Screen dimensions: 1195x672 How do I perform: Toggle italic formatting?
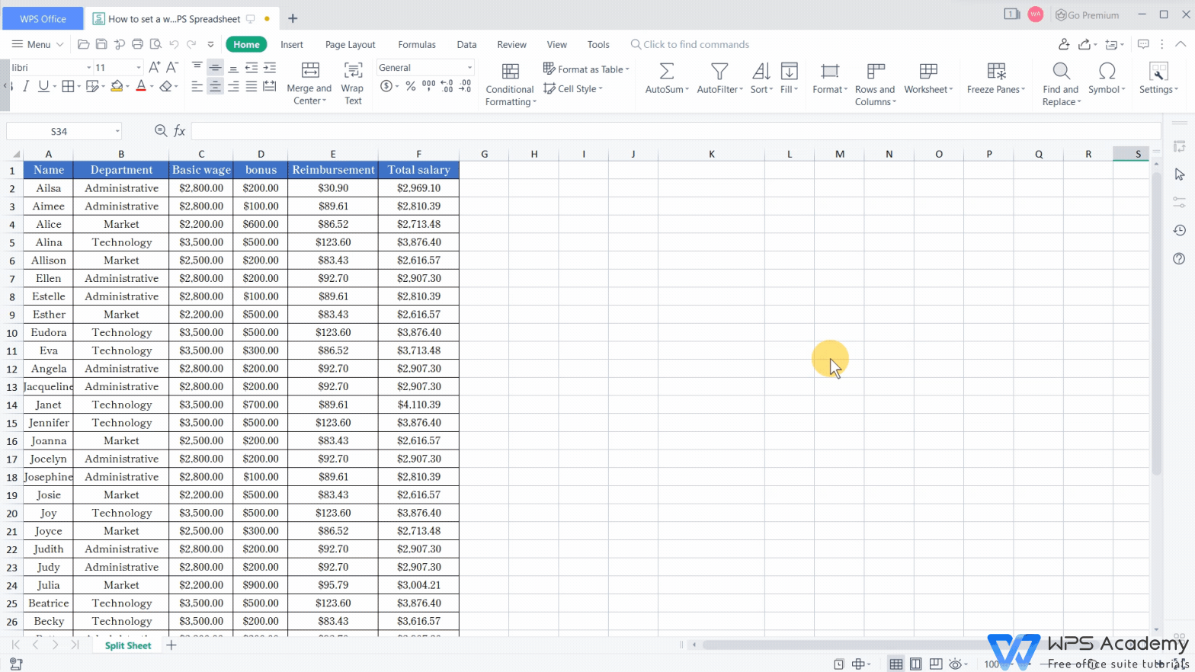26,86
